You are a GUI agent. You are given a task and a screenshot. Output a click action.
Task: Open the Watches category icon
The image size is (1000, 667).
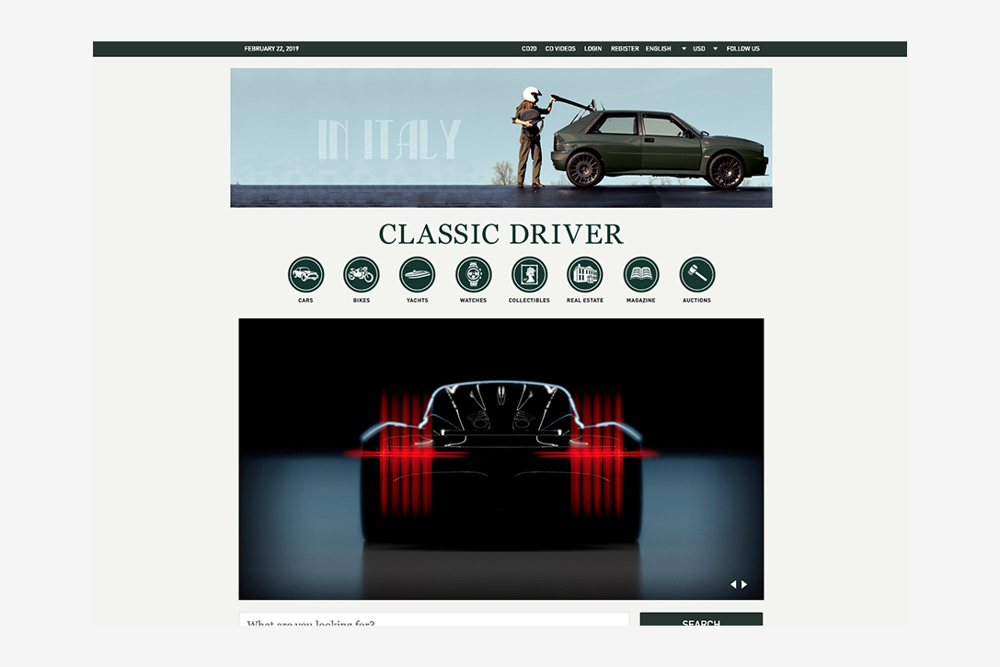pyautogui.click(x=473, y=275)
